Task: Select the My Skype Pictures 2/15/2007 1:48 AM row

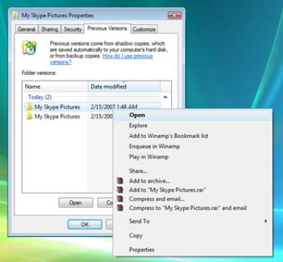Action: pos(92,107)
